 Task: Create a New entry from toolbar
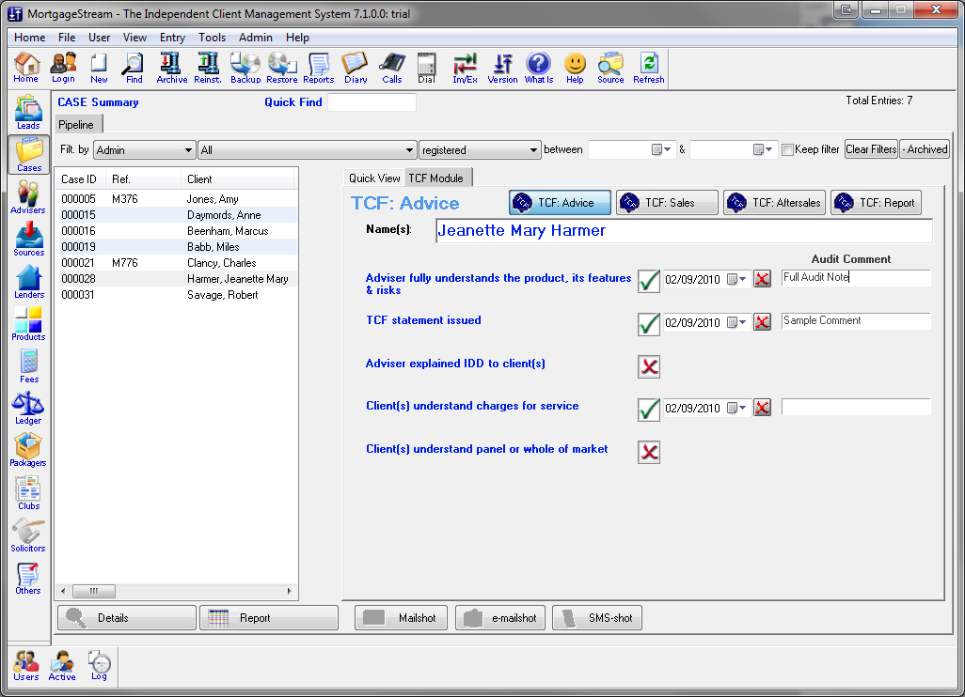pos(99,68)
